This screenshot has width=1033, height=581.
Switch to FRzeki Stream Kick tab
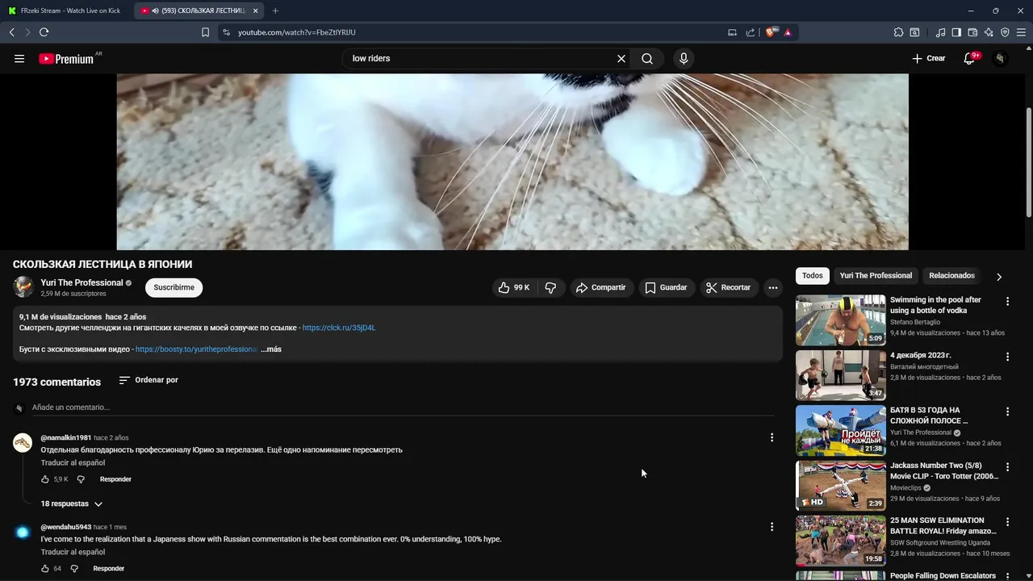tap(66, 10)
